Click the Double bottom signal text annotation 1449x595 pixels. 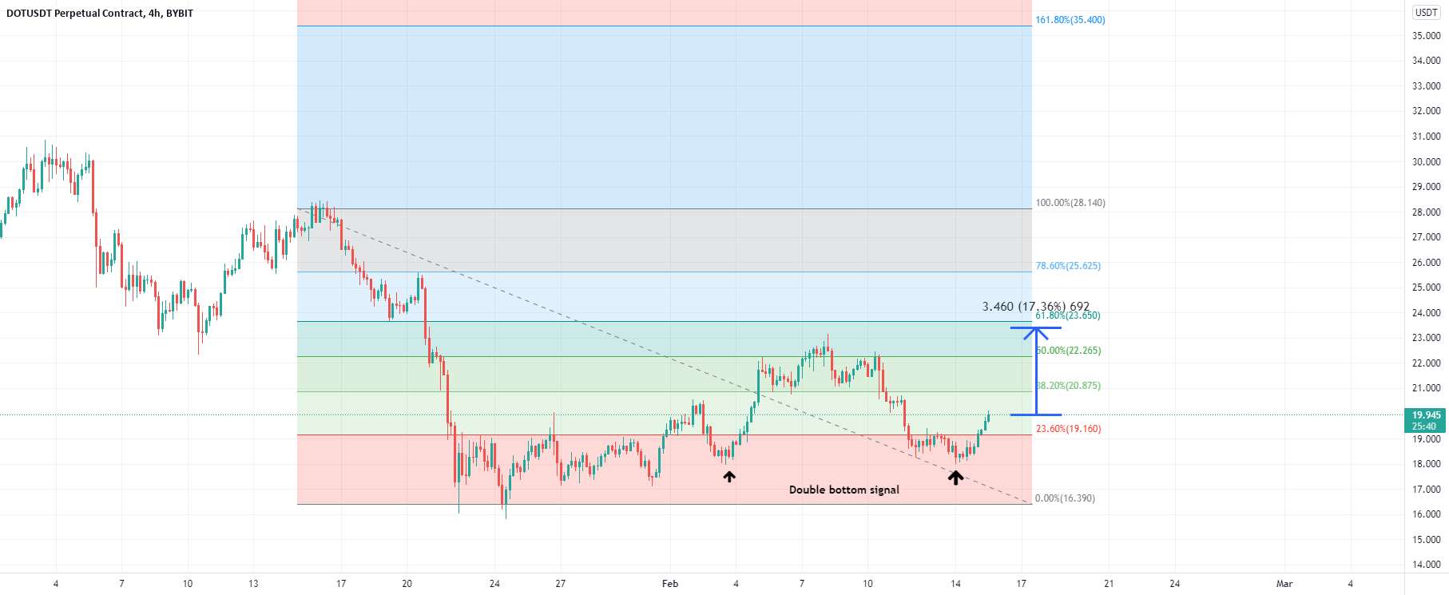(x=844, y=490)
